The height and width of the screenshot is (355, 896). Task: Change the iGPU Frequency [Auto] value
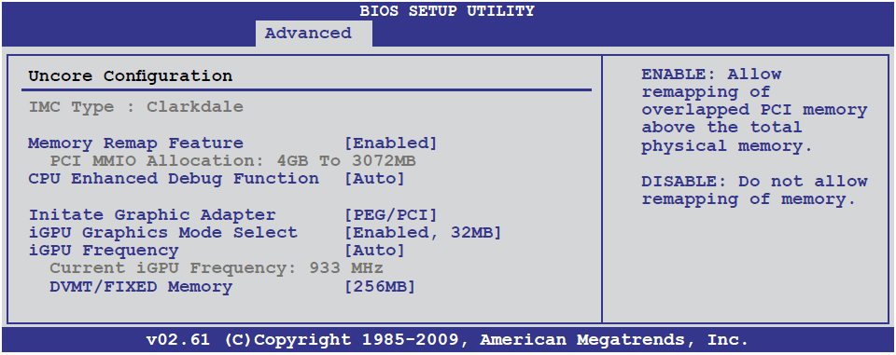point(375,251)
